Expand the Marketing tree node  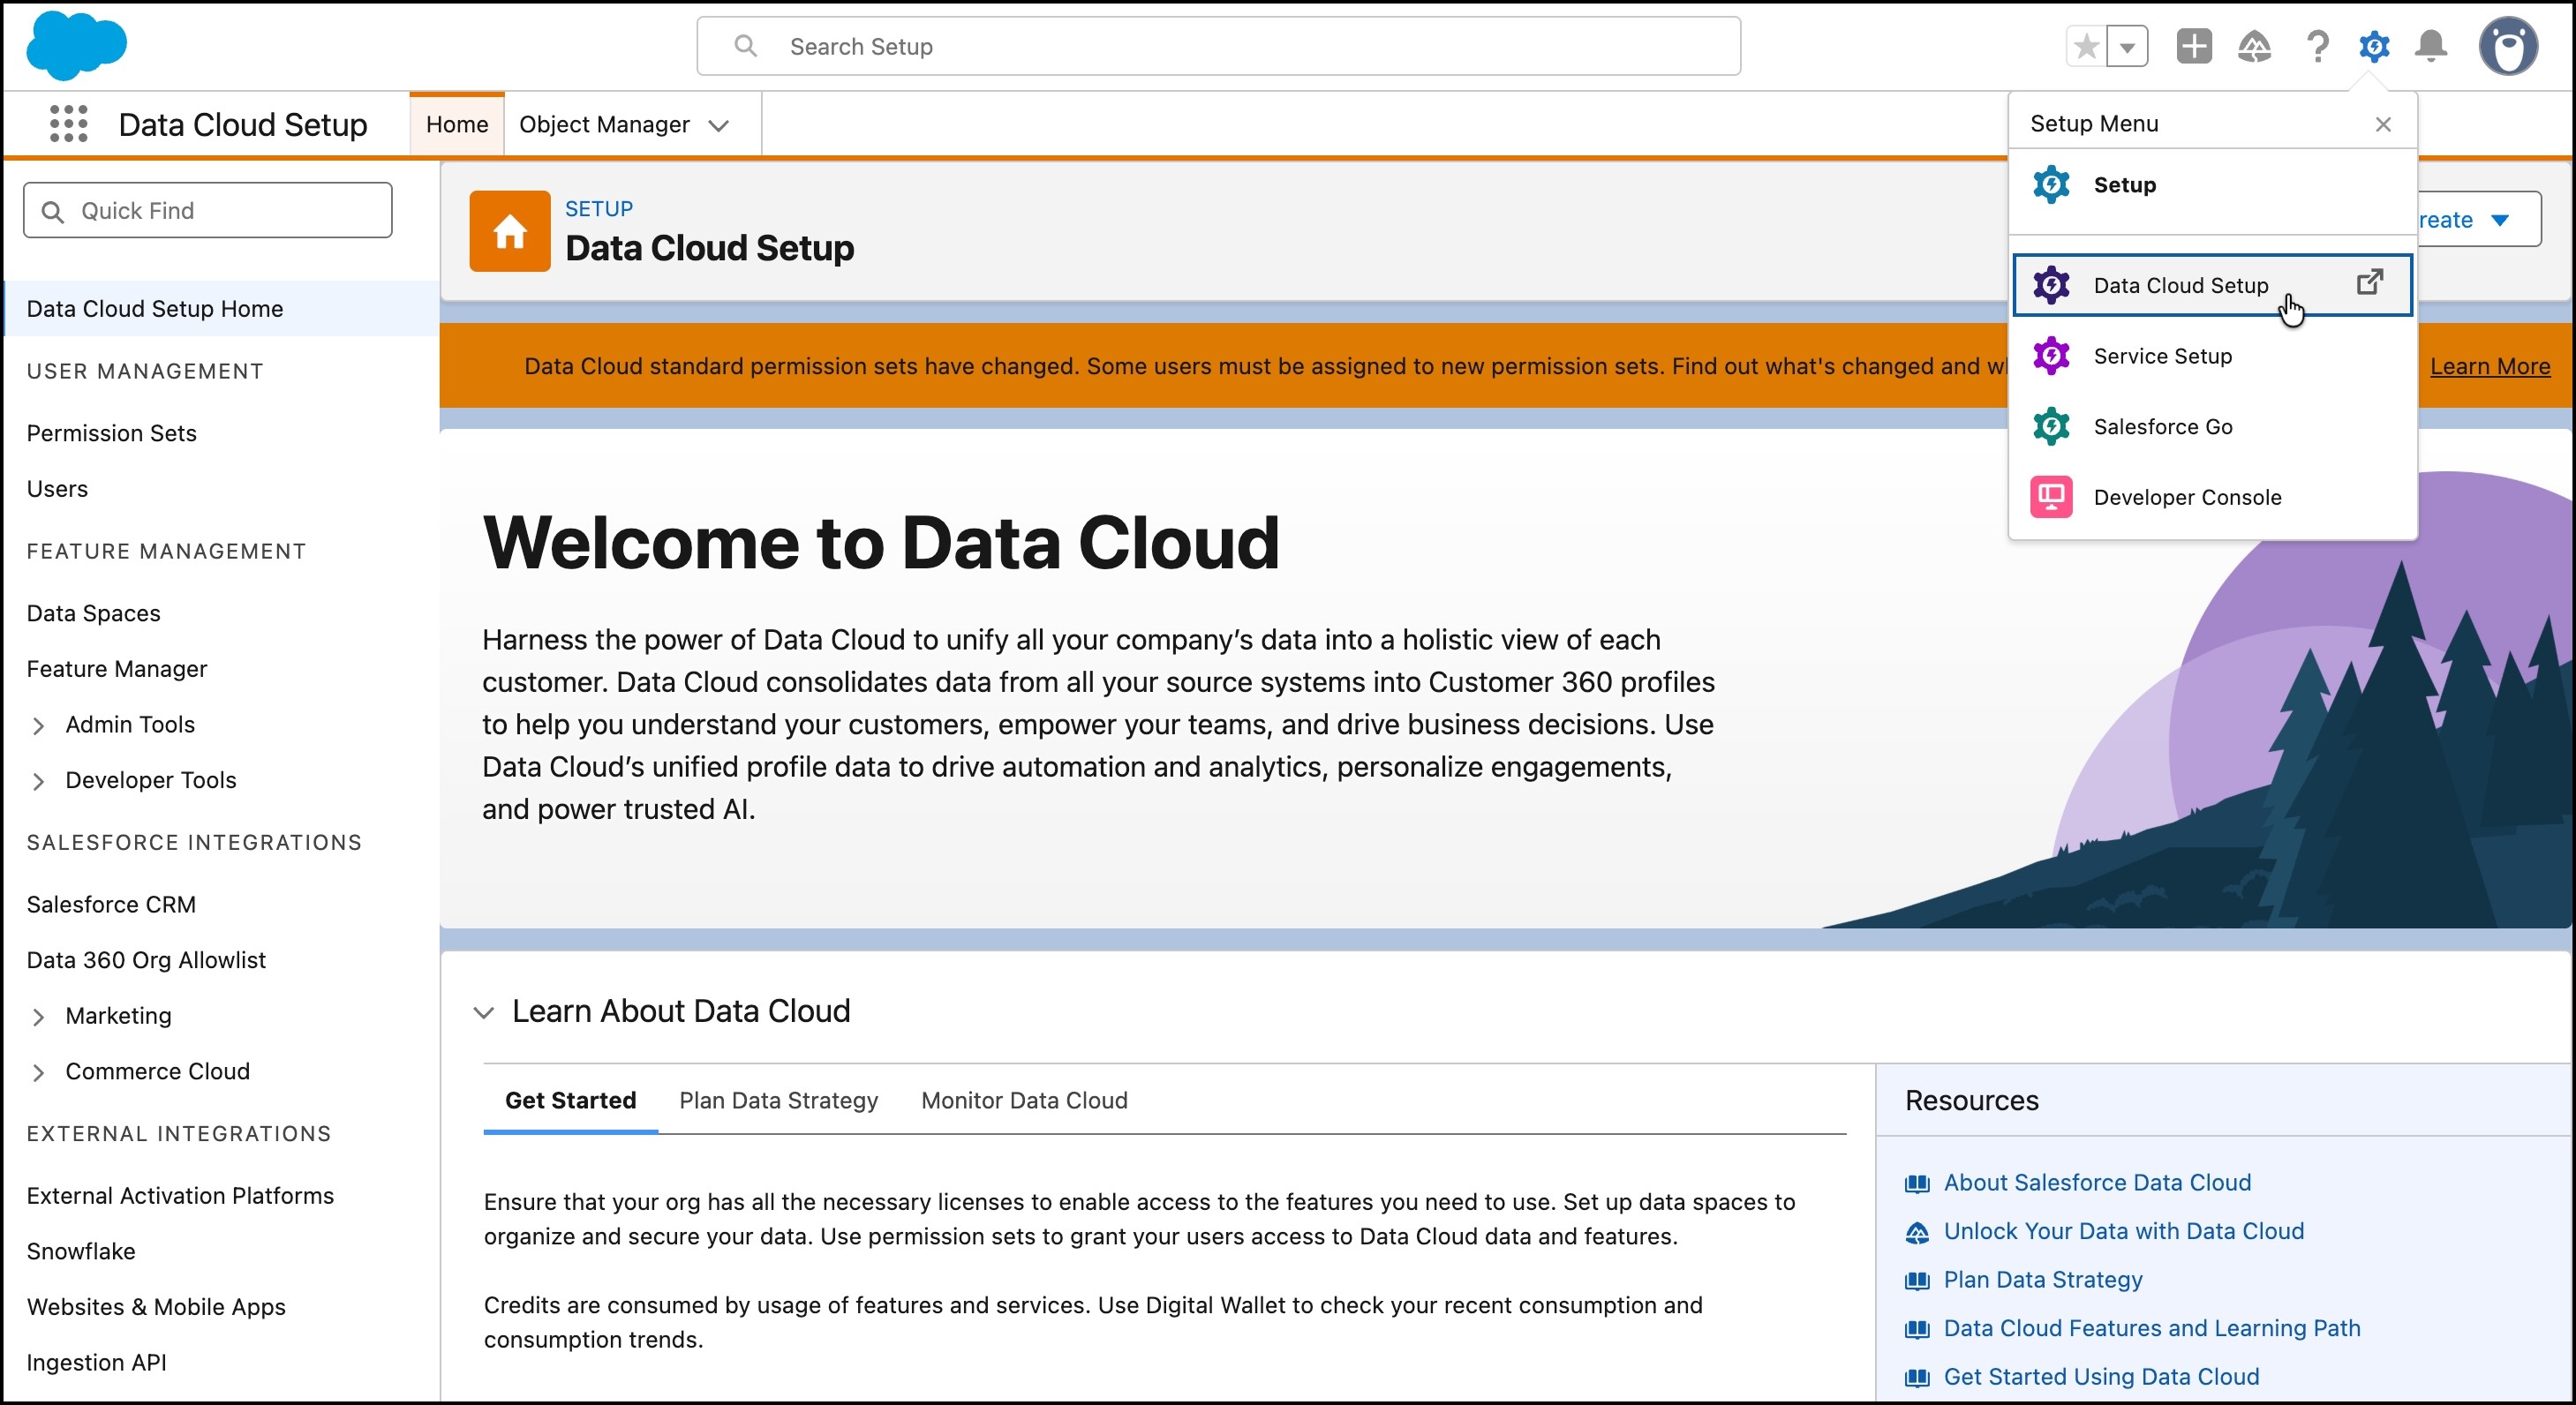pyautogui.click(x=38, y=1017)
